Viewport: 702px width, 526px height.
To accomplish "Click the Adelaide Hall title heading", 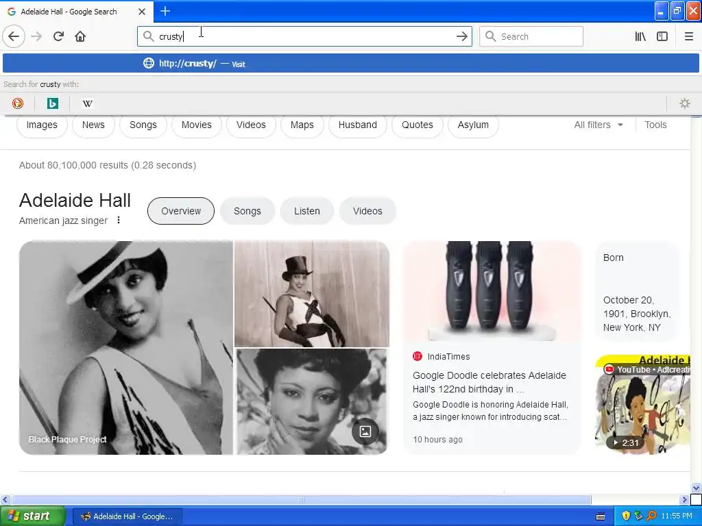I will coord(75,201).
